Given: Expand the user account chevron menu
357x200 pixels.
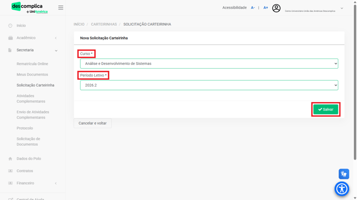Looking at the screenshot, I should (342, 9).
